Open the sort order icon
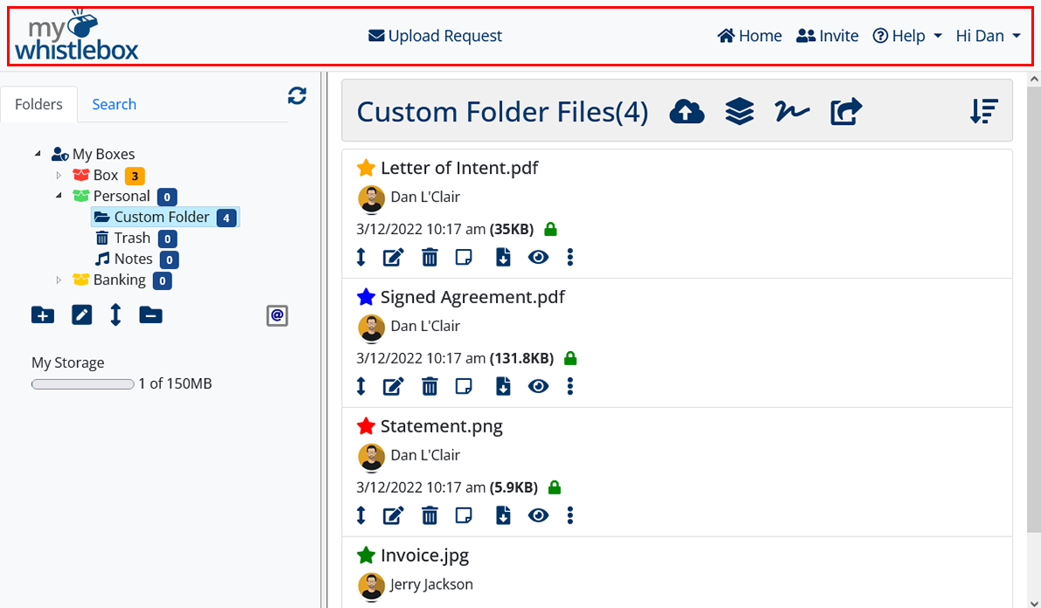This screenshot has width=1041, height=608. (x=984, y=111)
